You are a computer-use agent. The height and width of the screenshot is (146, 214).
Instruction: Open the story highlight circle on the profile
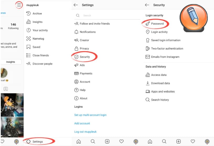(4, 73)
